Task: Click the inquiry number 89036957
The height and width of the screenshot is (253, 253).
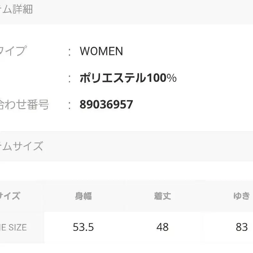Action: click(106, 105)
